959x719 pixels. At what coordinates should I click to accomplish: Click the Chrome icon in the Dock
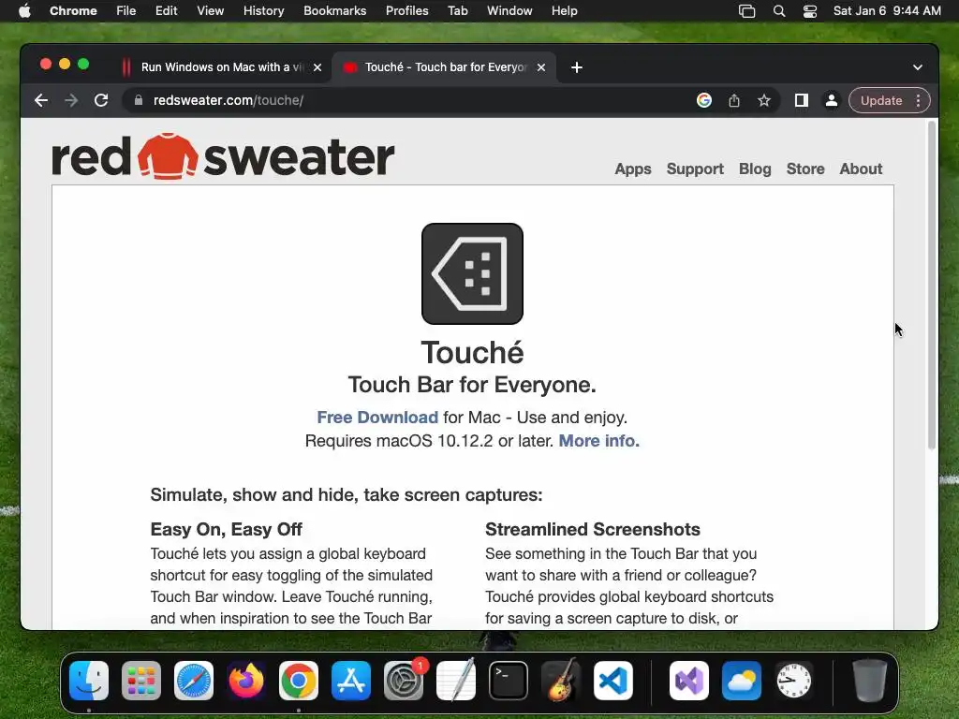(x=299, y=681)
